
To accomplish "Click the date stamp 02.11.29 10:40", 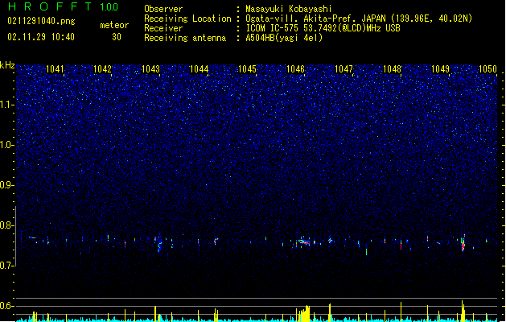I will (41, 37).
